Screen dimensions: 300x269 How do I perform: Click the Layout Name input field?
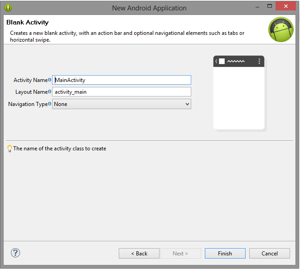(121, 92)
